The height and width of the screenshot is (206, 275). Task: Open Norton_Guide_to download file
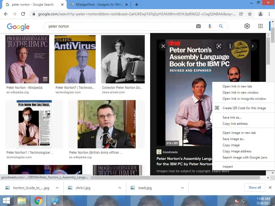[x=31, y=188]
